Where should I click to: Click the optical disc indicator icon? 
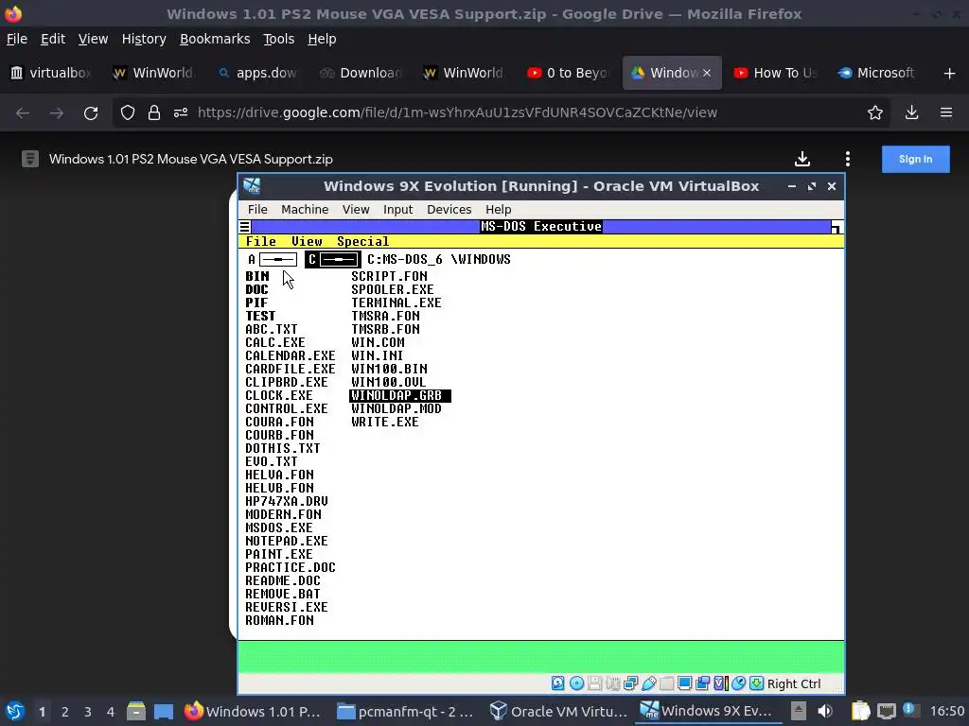(576, 683)
